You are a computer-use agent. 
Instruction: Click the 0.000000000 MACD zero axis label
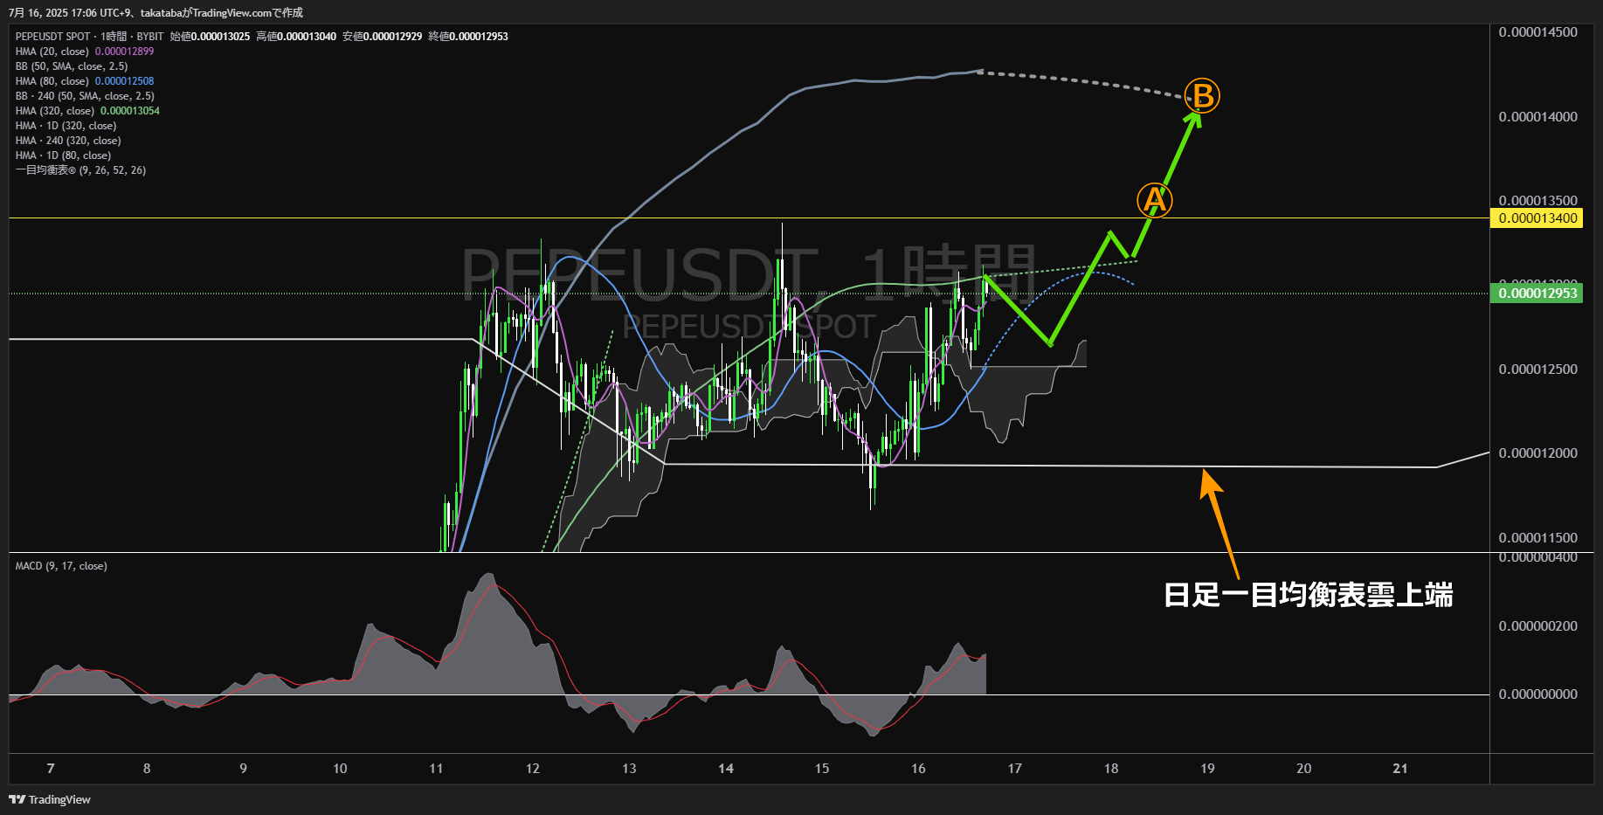coord(1537,694)
